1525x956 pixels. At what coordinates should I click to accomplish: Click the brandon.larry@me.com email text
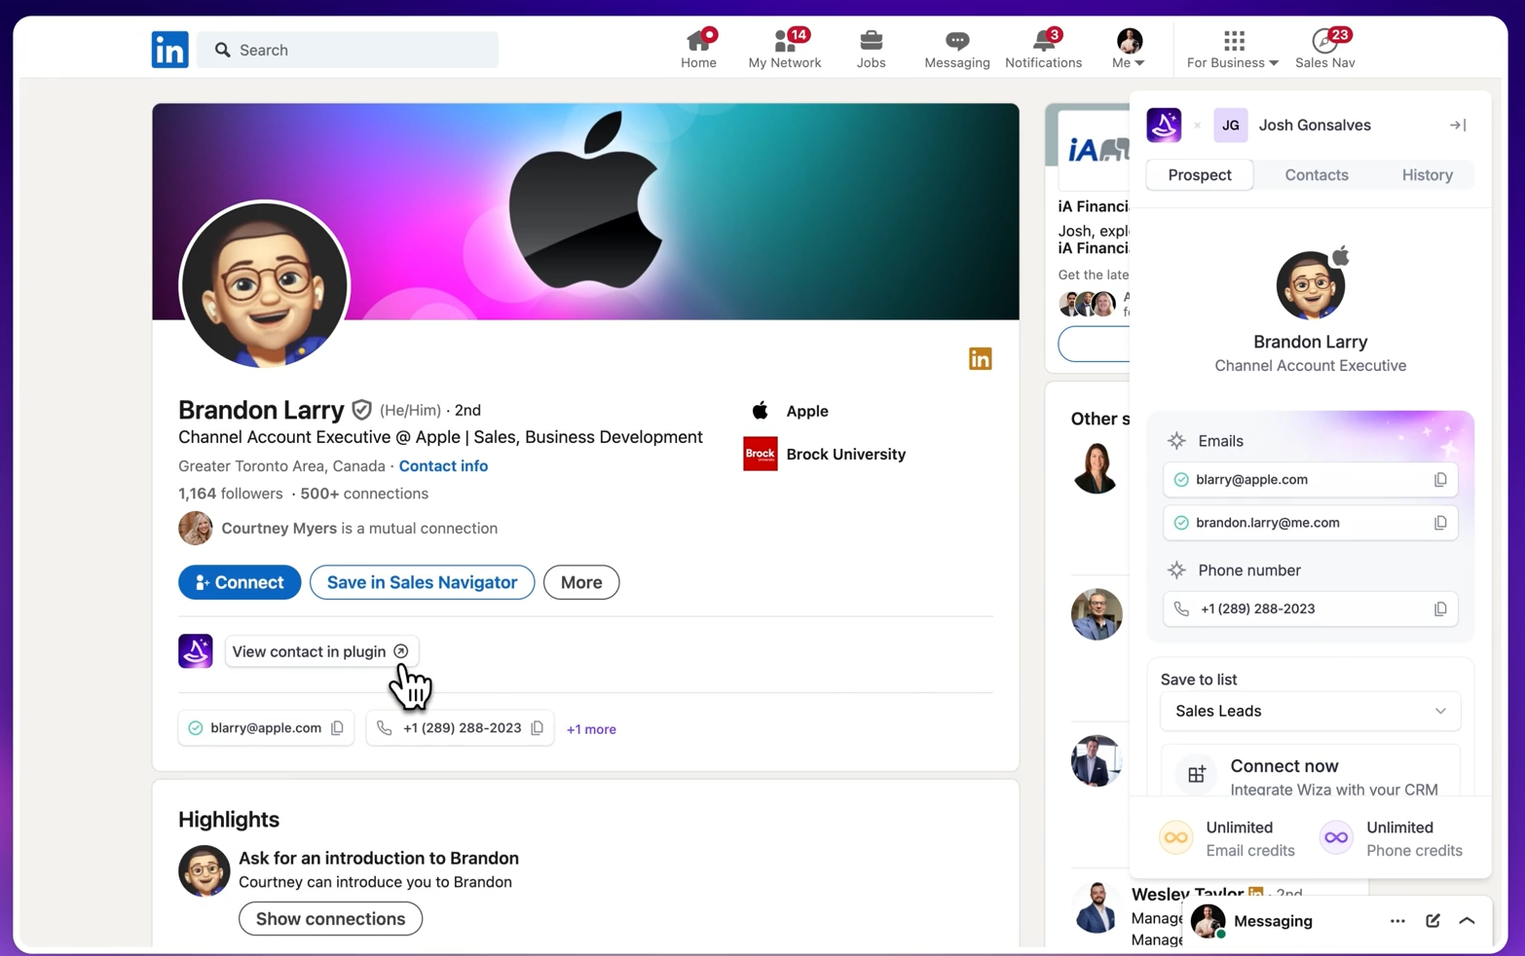pyautogui.click(x=1268, y=523)
